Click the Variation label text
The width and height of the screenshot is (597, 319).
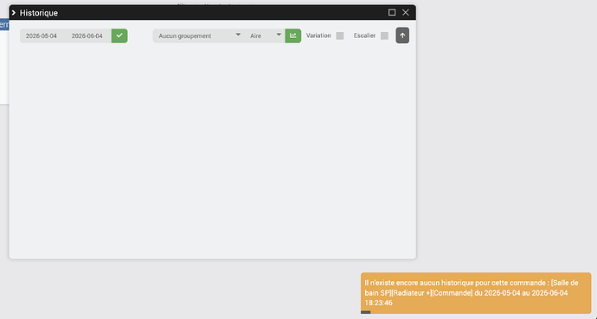pyautogui.click(x=318, y=35)
